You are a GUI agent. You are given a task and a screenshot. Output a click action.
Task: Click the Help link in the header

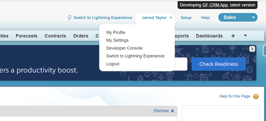tap(205, 18)
